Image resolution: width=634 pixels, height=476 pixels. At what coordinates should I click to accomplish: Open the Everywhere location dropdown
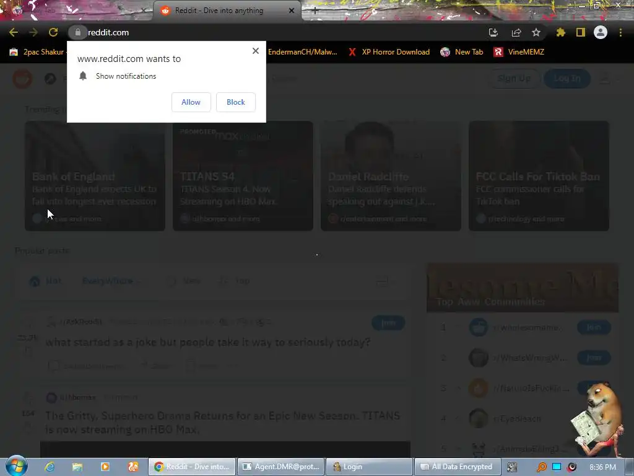pyautogui.click(x=111, y=281)
